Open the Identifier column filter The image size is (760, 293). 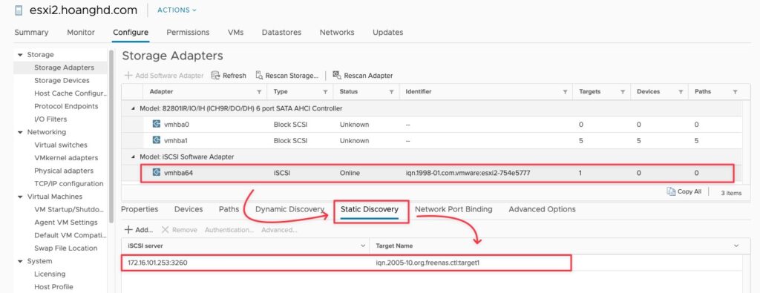point(565,92)
